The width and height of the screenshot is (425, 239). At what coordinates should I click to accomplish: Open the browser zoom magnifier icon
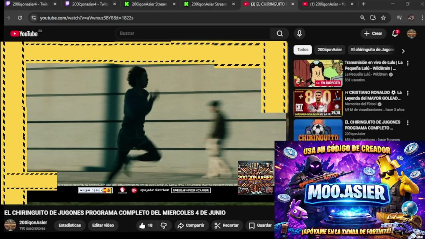pos(363,18)
